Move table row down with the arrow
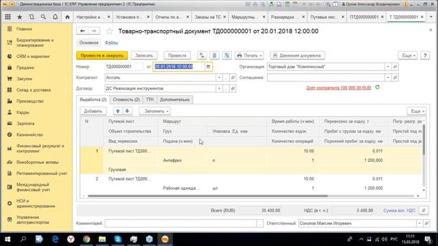The width and height of the screenshot is (438, 246). pos(127,111)
